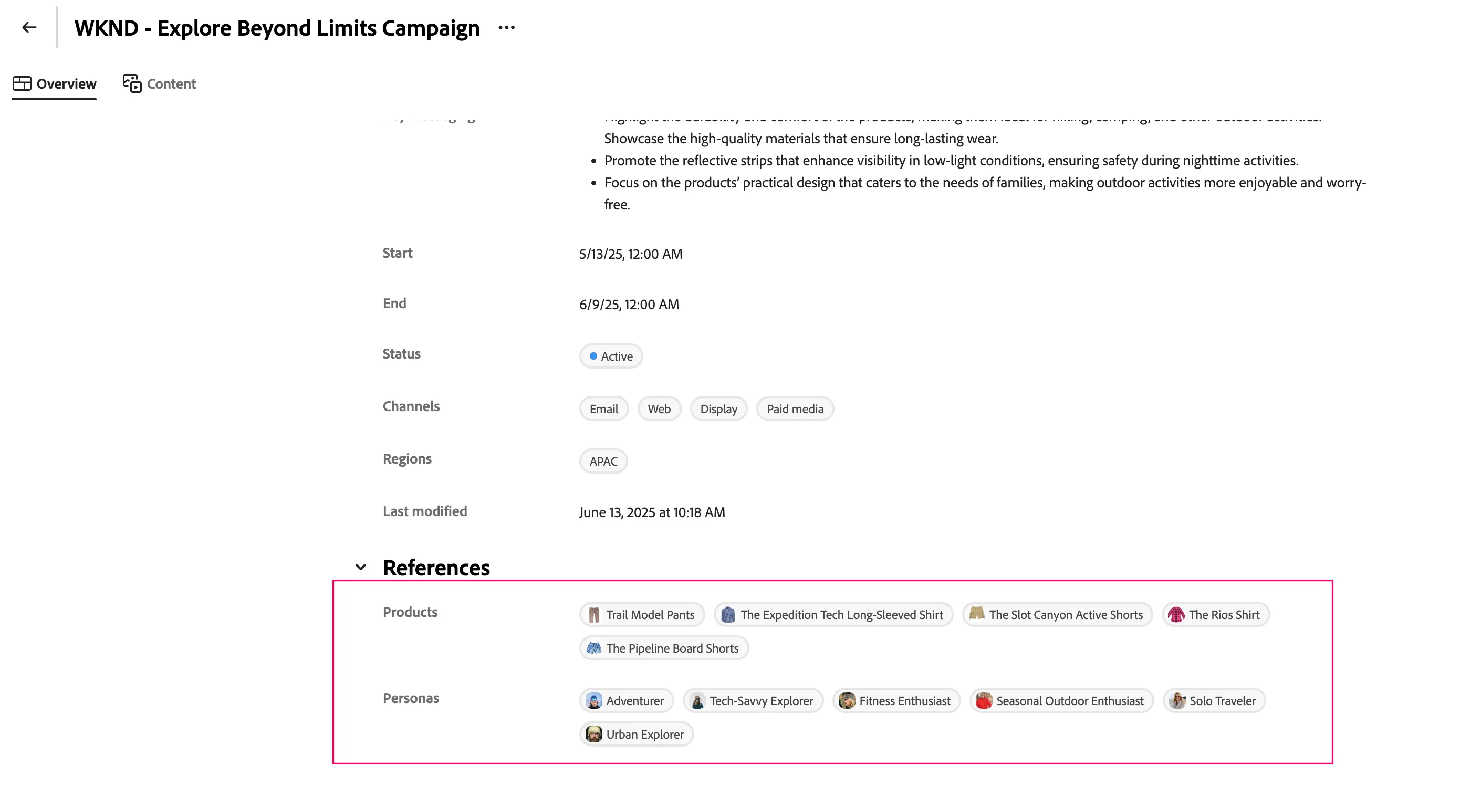Image resolution: width=1481 pixels, height=797 pixels.
Task: Select the Urban Explorer persona tag
Action: point(637,735)
